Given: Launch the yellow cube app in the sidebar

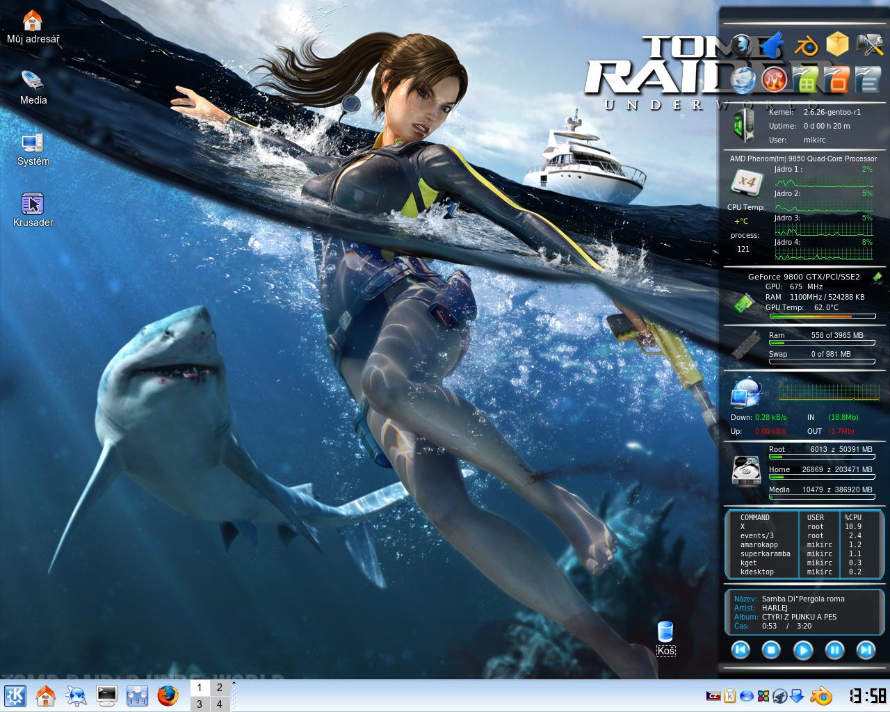Looking at the screenshot, I should pos(837,45).
